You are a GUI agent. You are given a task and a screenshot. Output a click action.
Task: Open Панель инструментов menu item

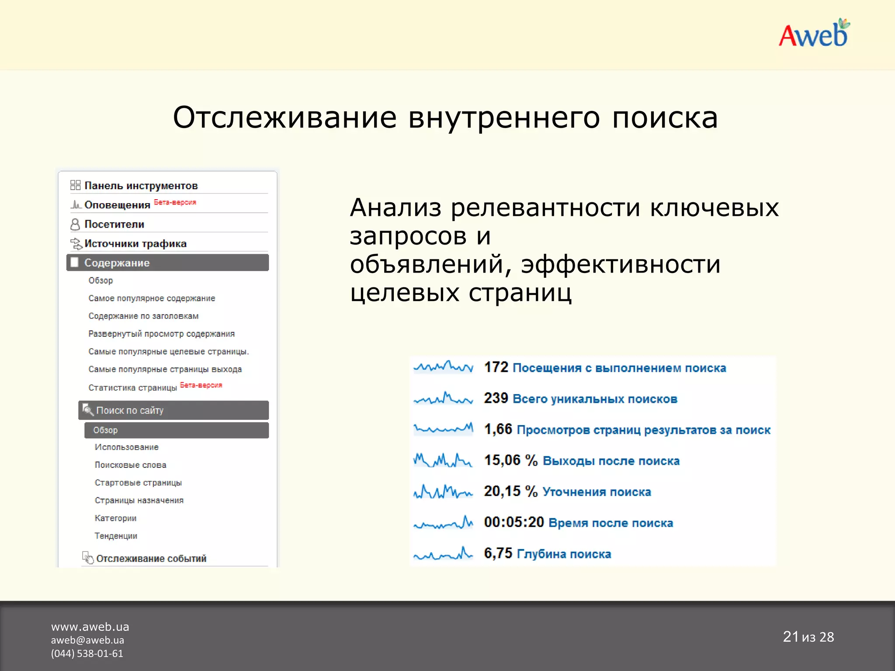tap(141, 186)
